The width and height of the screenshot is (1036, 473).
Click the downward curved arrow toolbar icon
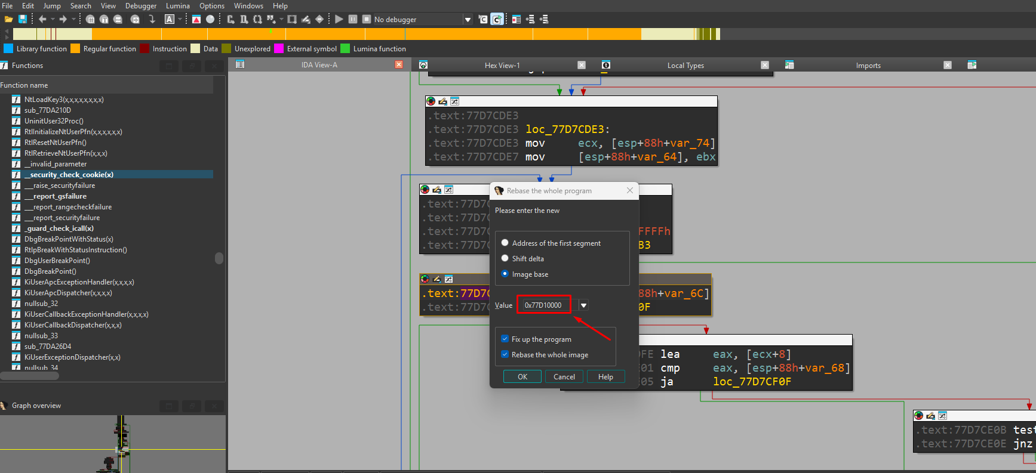coord(152,19)
